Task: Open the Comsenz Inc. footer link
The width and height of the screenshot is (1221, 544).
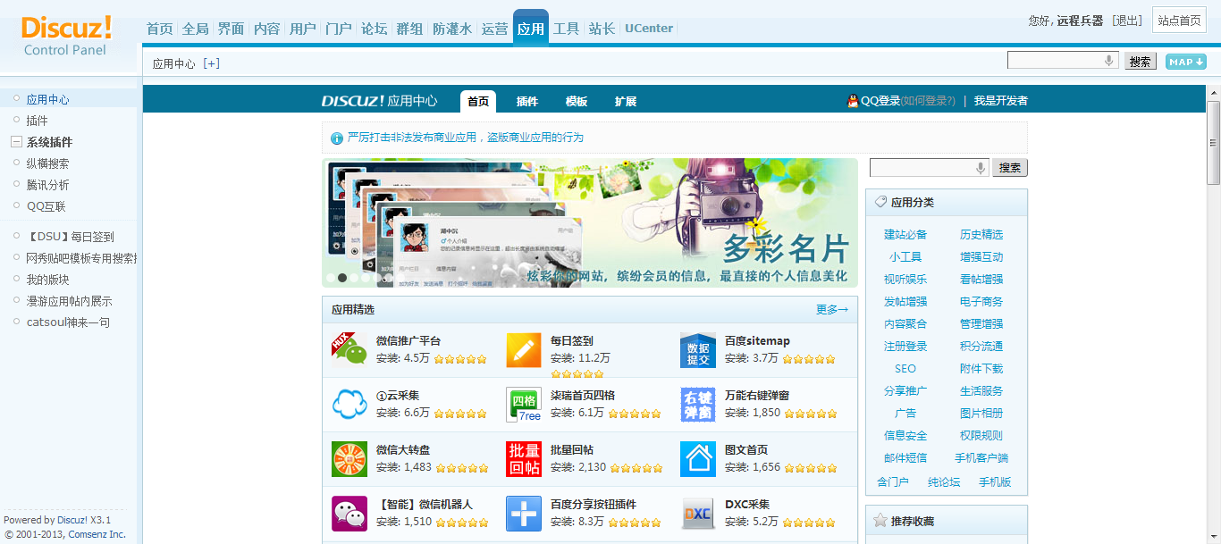Action: point(97,534)
